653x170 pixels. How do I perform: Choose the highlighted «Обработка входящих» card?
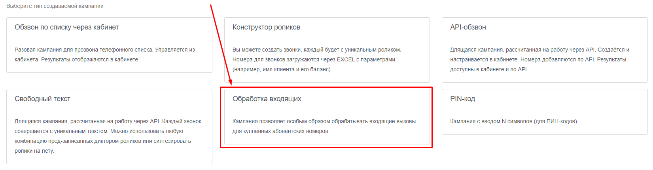point(327,116)
